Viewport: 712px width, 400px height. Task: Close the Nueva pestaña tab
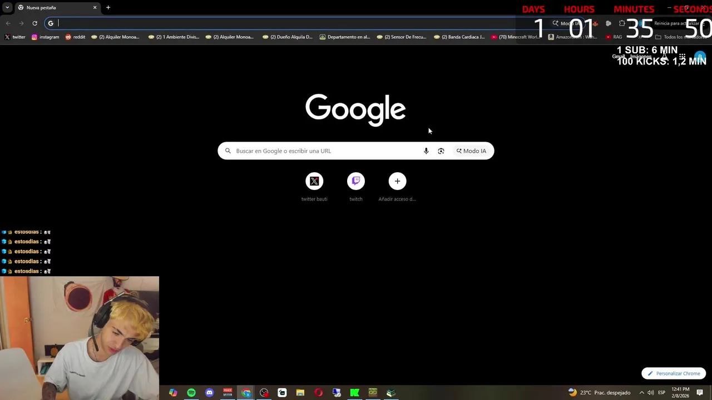click(95, 8)
